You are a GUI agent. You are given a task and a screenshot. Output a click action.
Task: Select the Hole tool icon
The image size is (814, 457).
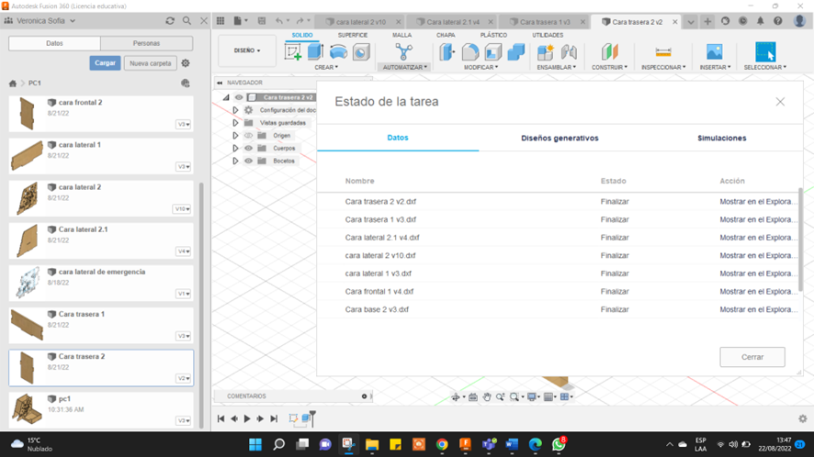coord(361,52)
